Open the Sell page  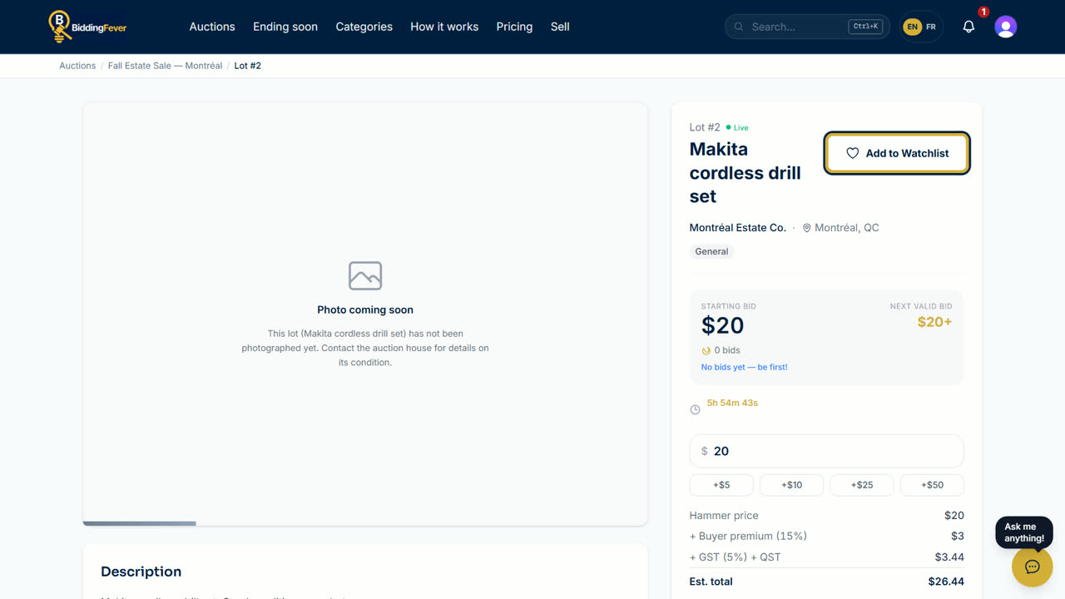[x=560, y=27]
